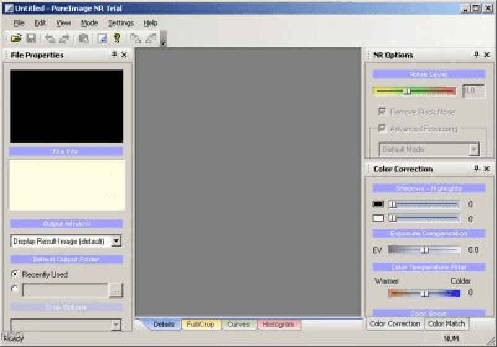The height and width of the screenshot is (347, 497).
Task: Select the Color Match tab
Action: 446,324
